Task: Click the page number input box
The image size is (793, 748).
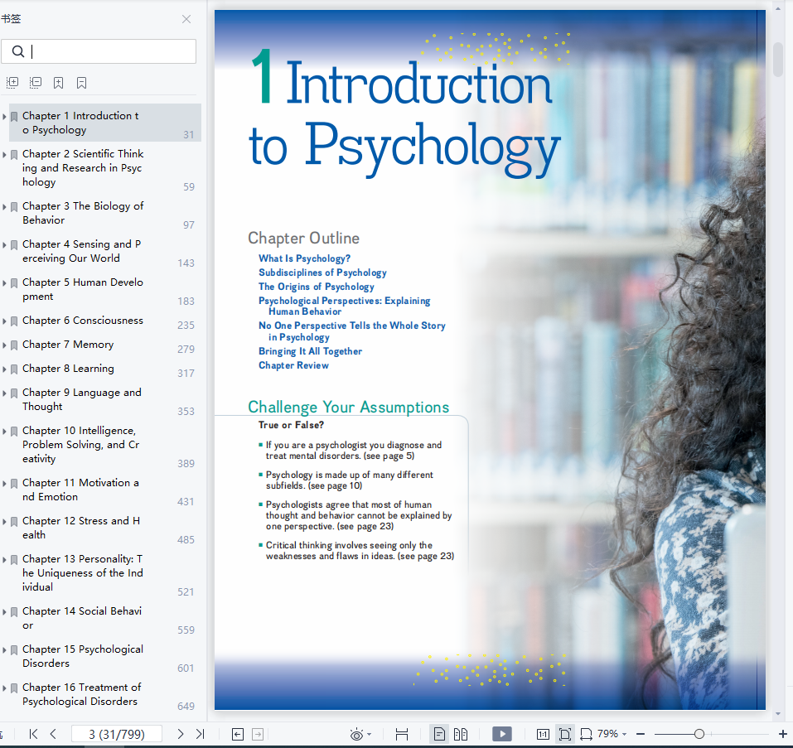Action: pos(117,734)
